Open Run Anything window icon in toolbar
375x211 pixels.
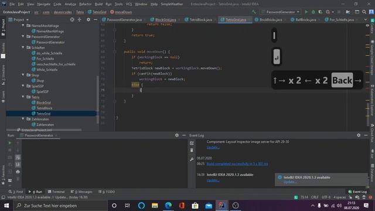[x=357, y=12]
